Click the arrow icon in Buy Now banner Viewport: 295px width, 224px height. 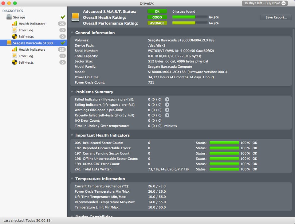tap(283, 3)
